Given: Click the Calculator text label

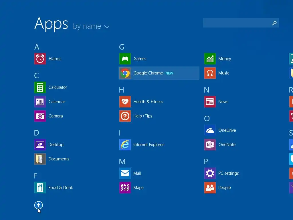Looking at the screenshot, I should [58, 87].
